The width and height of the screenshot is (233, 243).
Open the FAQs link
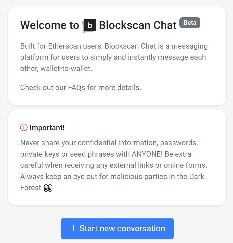pyautogui.click(x=76, y=88)
